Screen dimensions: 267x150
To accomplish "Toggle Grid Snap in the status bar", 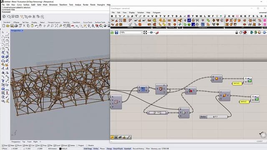I will (x=88, y=149).
